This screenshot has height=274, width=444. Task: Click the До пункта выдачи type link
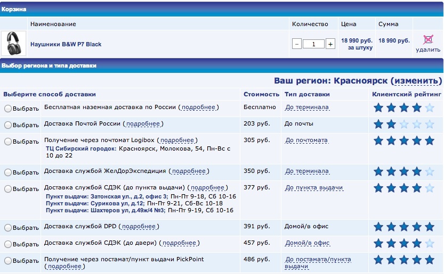click(x=314, y=187)
